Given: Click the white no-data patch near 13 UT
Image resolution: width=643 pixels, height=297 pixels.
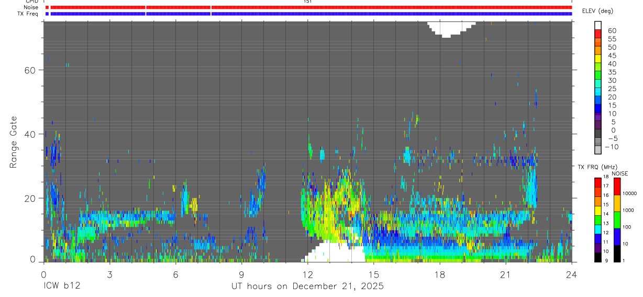Looking at the screenshot, I should pyautogui.click(x=335, y=252).
